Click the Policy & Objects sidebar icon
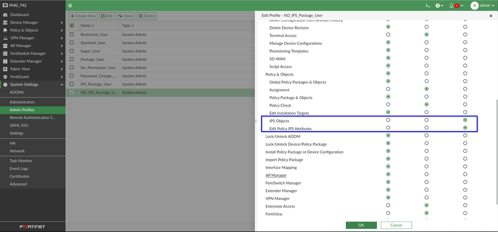Screen dimensions: 498x232 click(x=5, y=30)
